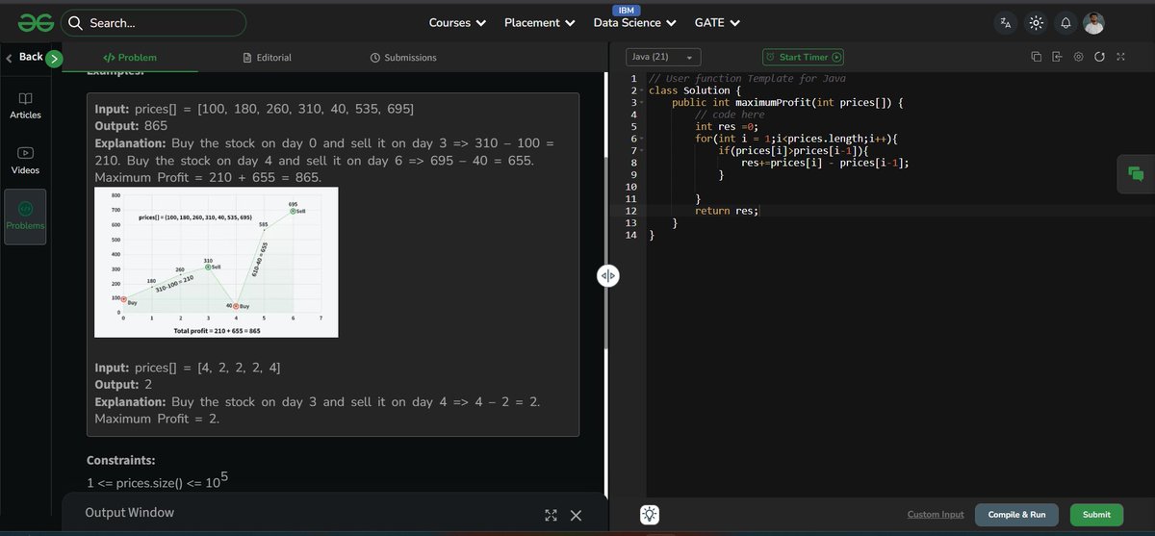Click Compile & Run
The image size is (1155, 536).
[x=1016, y=515]
